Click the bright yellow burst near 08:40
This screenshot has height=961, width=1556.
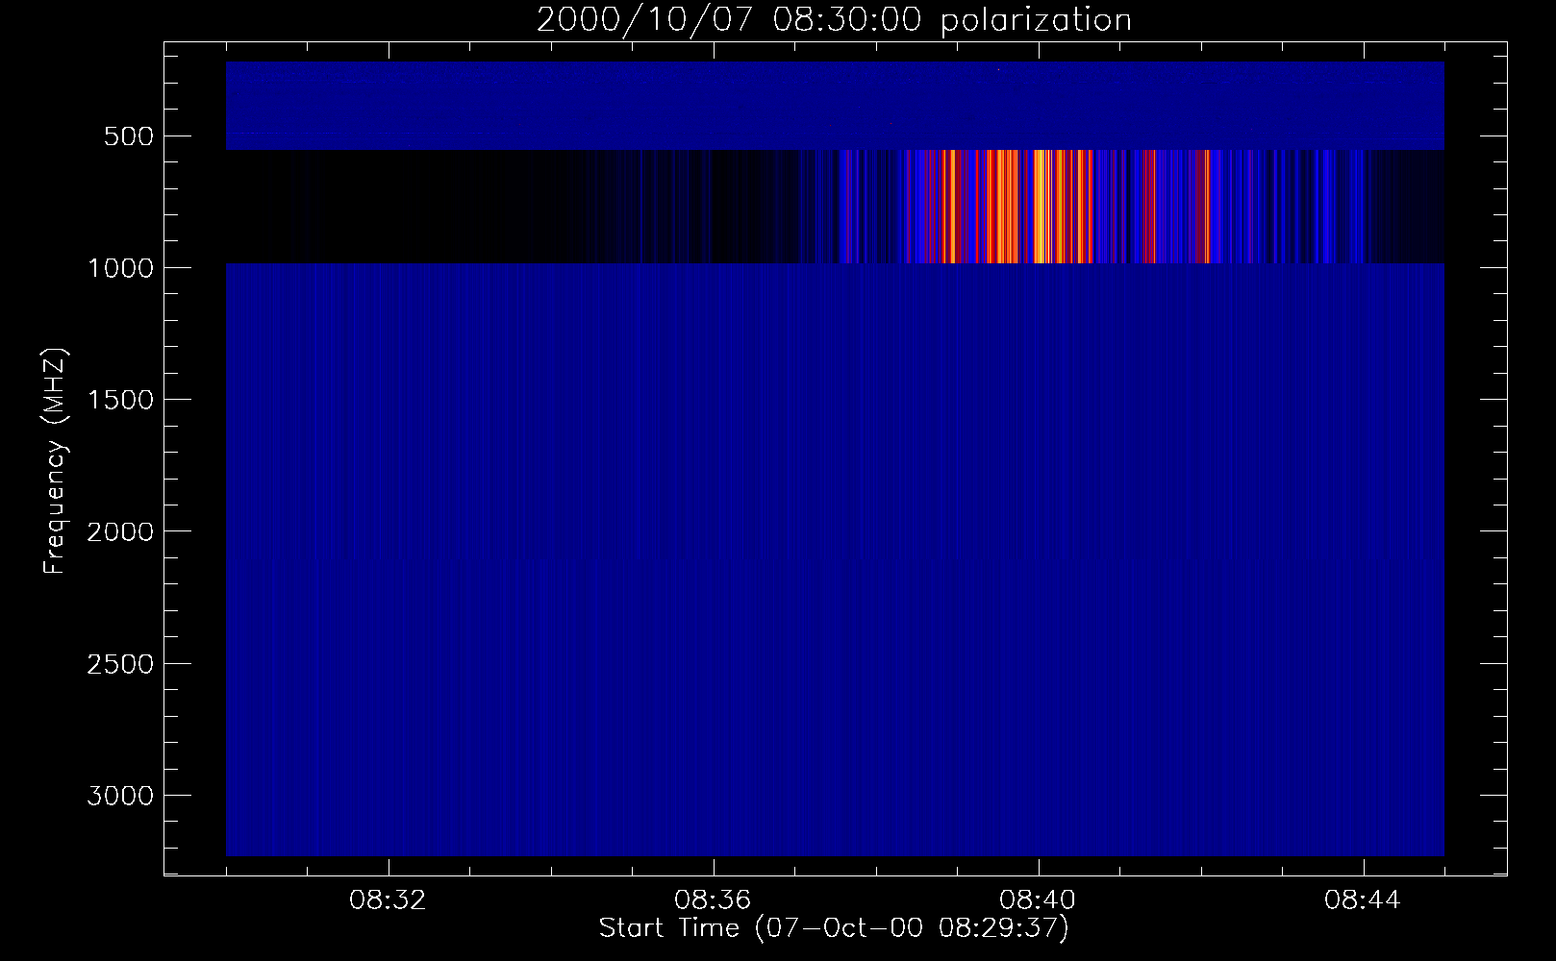(x=1042, y=207)
